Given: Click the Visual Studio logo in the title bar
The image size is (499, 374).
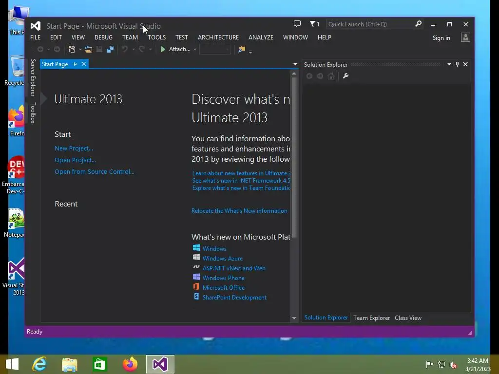Looking at the screenshot, I should pos(35,26).
